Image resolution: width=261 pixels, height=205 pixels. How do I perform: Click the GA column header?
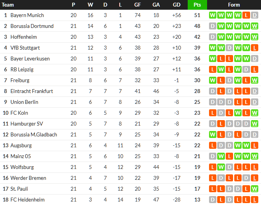tap(156, 5)
